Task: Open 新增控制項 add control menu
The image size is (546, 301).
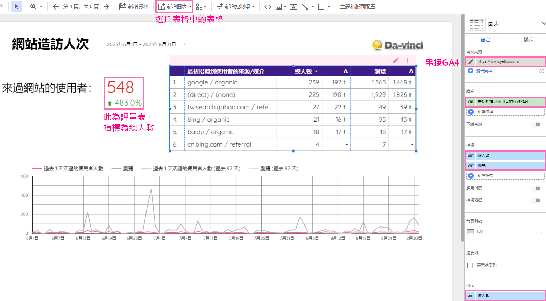Action: coord(235,7)
